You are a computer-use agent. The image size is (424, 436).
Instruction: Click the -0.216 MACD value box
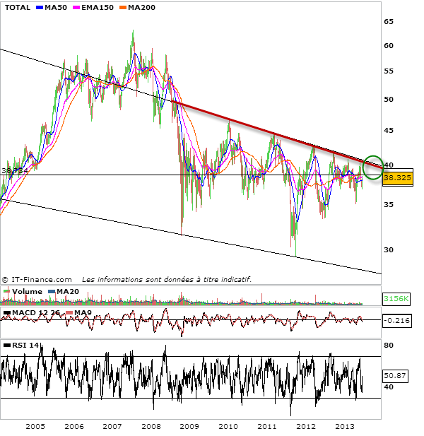397,320
